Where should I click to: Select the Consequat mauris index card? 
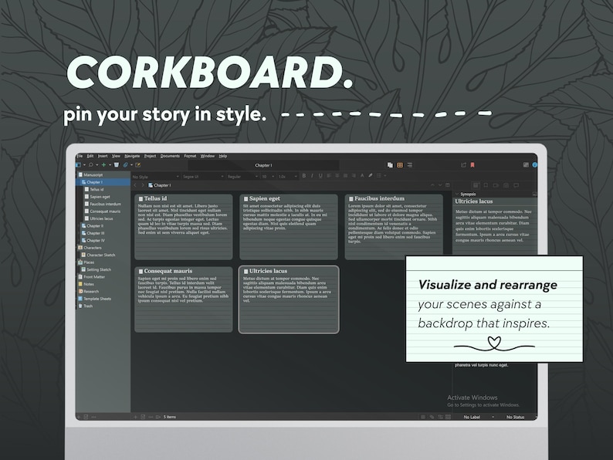pos(183,299)
